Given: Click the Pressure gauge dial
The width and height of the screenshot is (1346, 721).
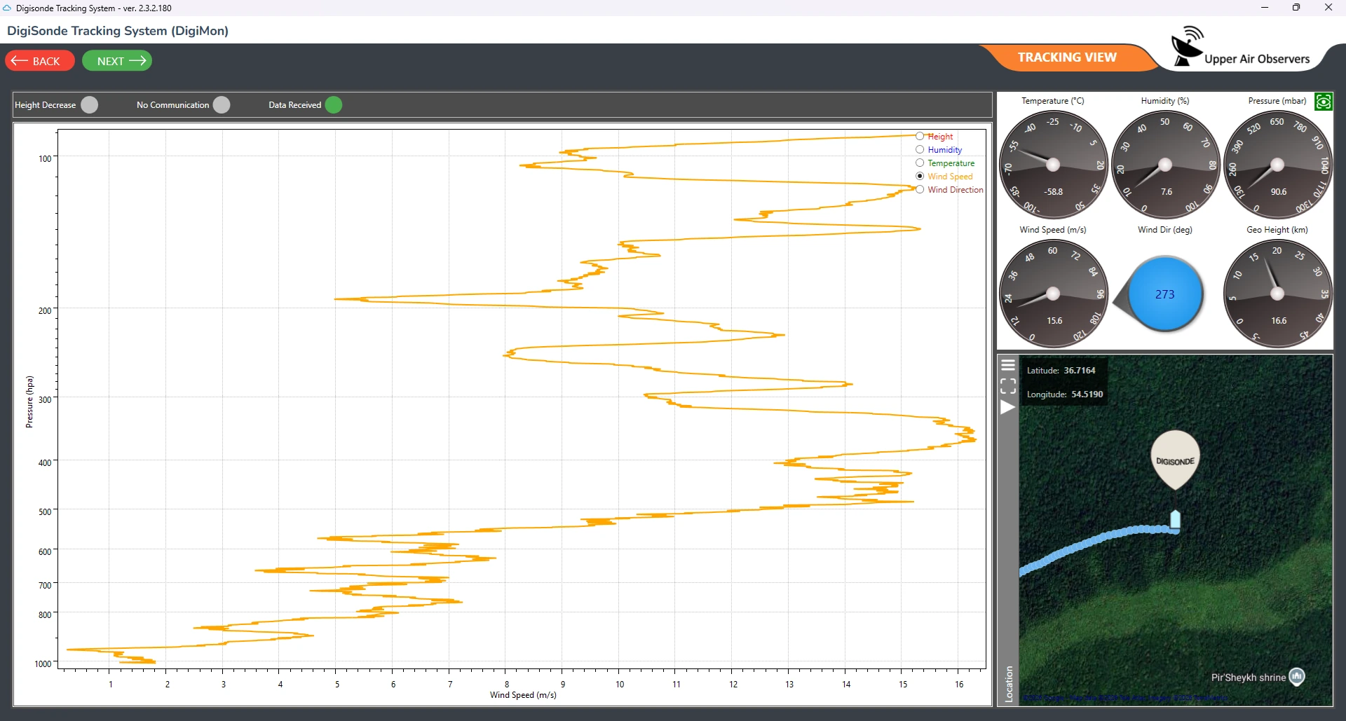Looking at the screenshot, I should [x=1277, y=165].
